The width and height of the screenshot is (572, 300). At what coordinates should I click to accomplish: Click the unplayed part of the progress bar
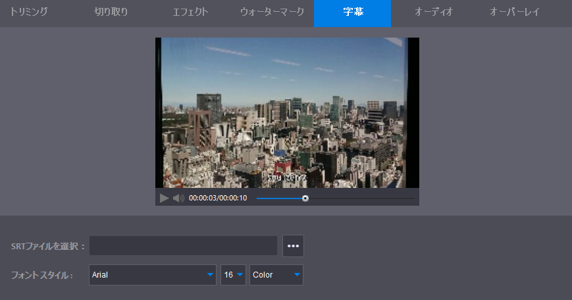[362, 198]
